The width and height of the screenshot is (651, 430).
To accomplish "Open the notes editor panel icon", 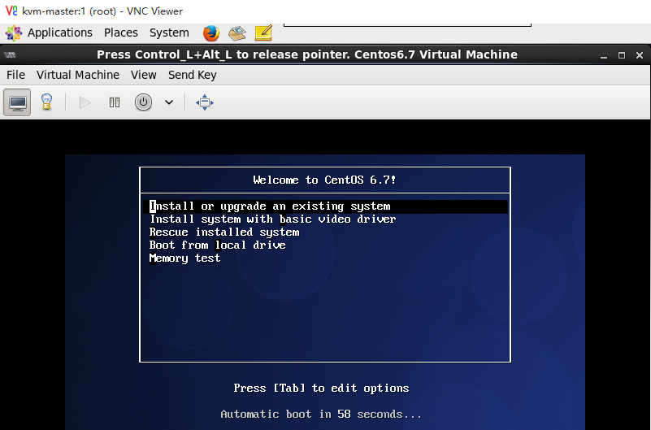I will tap(263, 33).
